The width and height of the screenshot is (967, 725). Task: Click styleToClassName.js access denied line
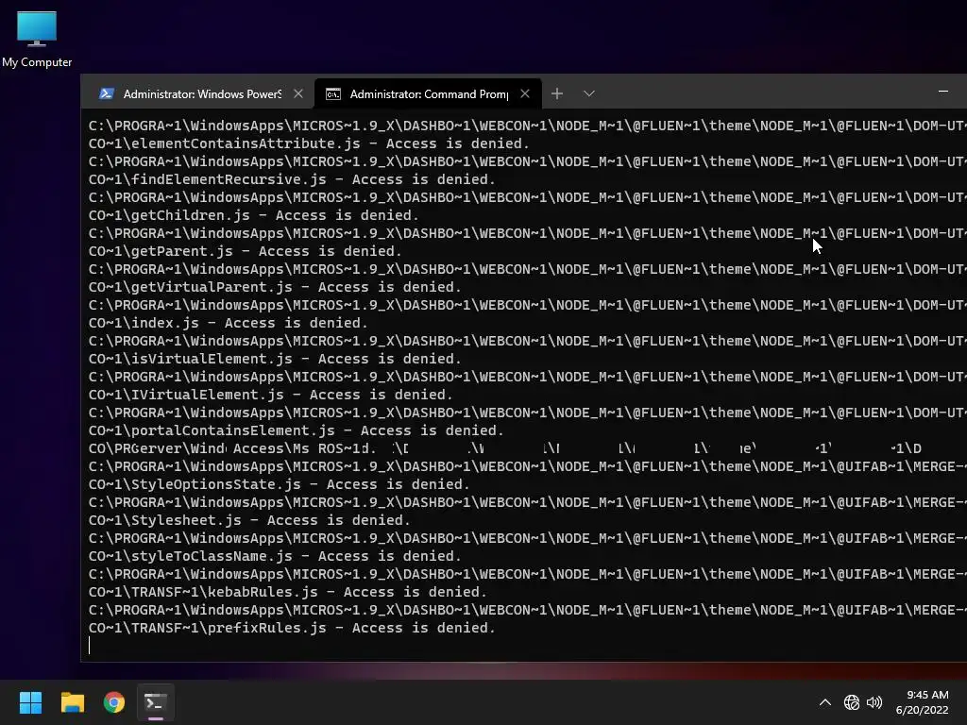(275, 556)
